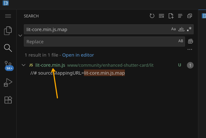Open Extensions view

point(8,100)
